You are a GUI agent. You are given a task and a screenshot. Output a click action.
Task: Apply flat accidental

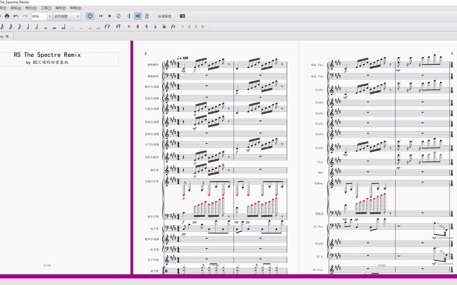(x=155, y=27)
